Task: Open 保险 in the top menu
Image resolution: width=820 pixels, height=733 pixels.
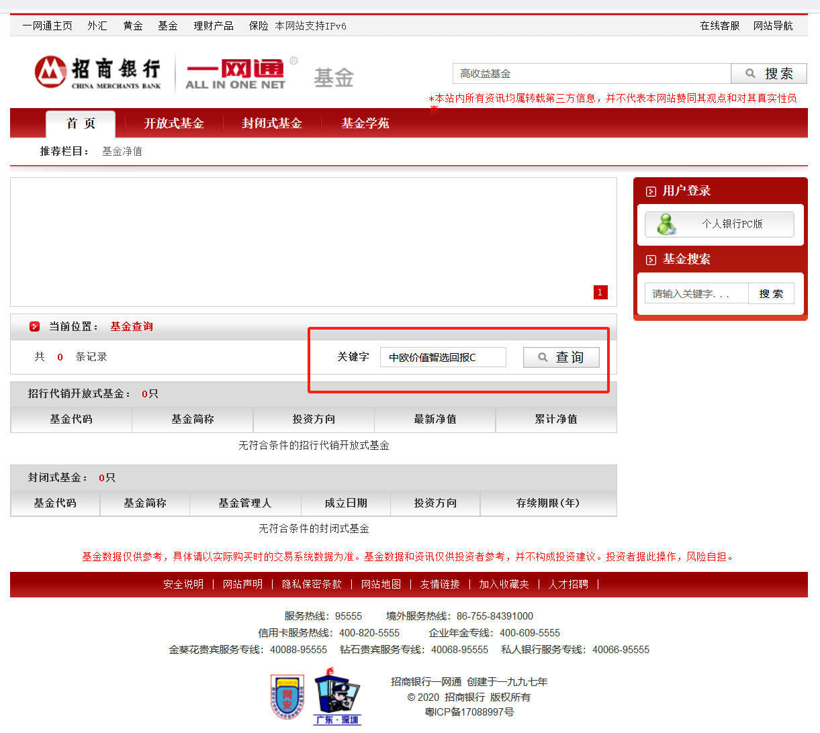Action: pyautogui.click(x=259, y=26)
